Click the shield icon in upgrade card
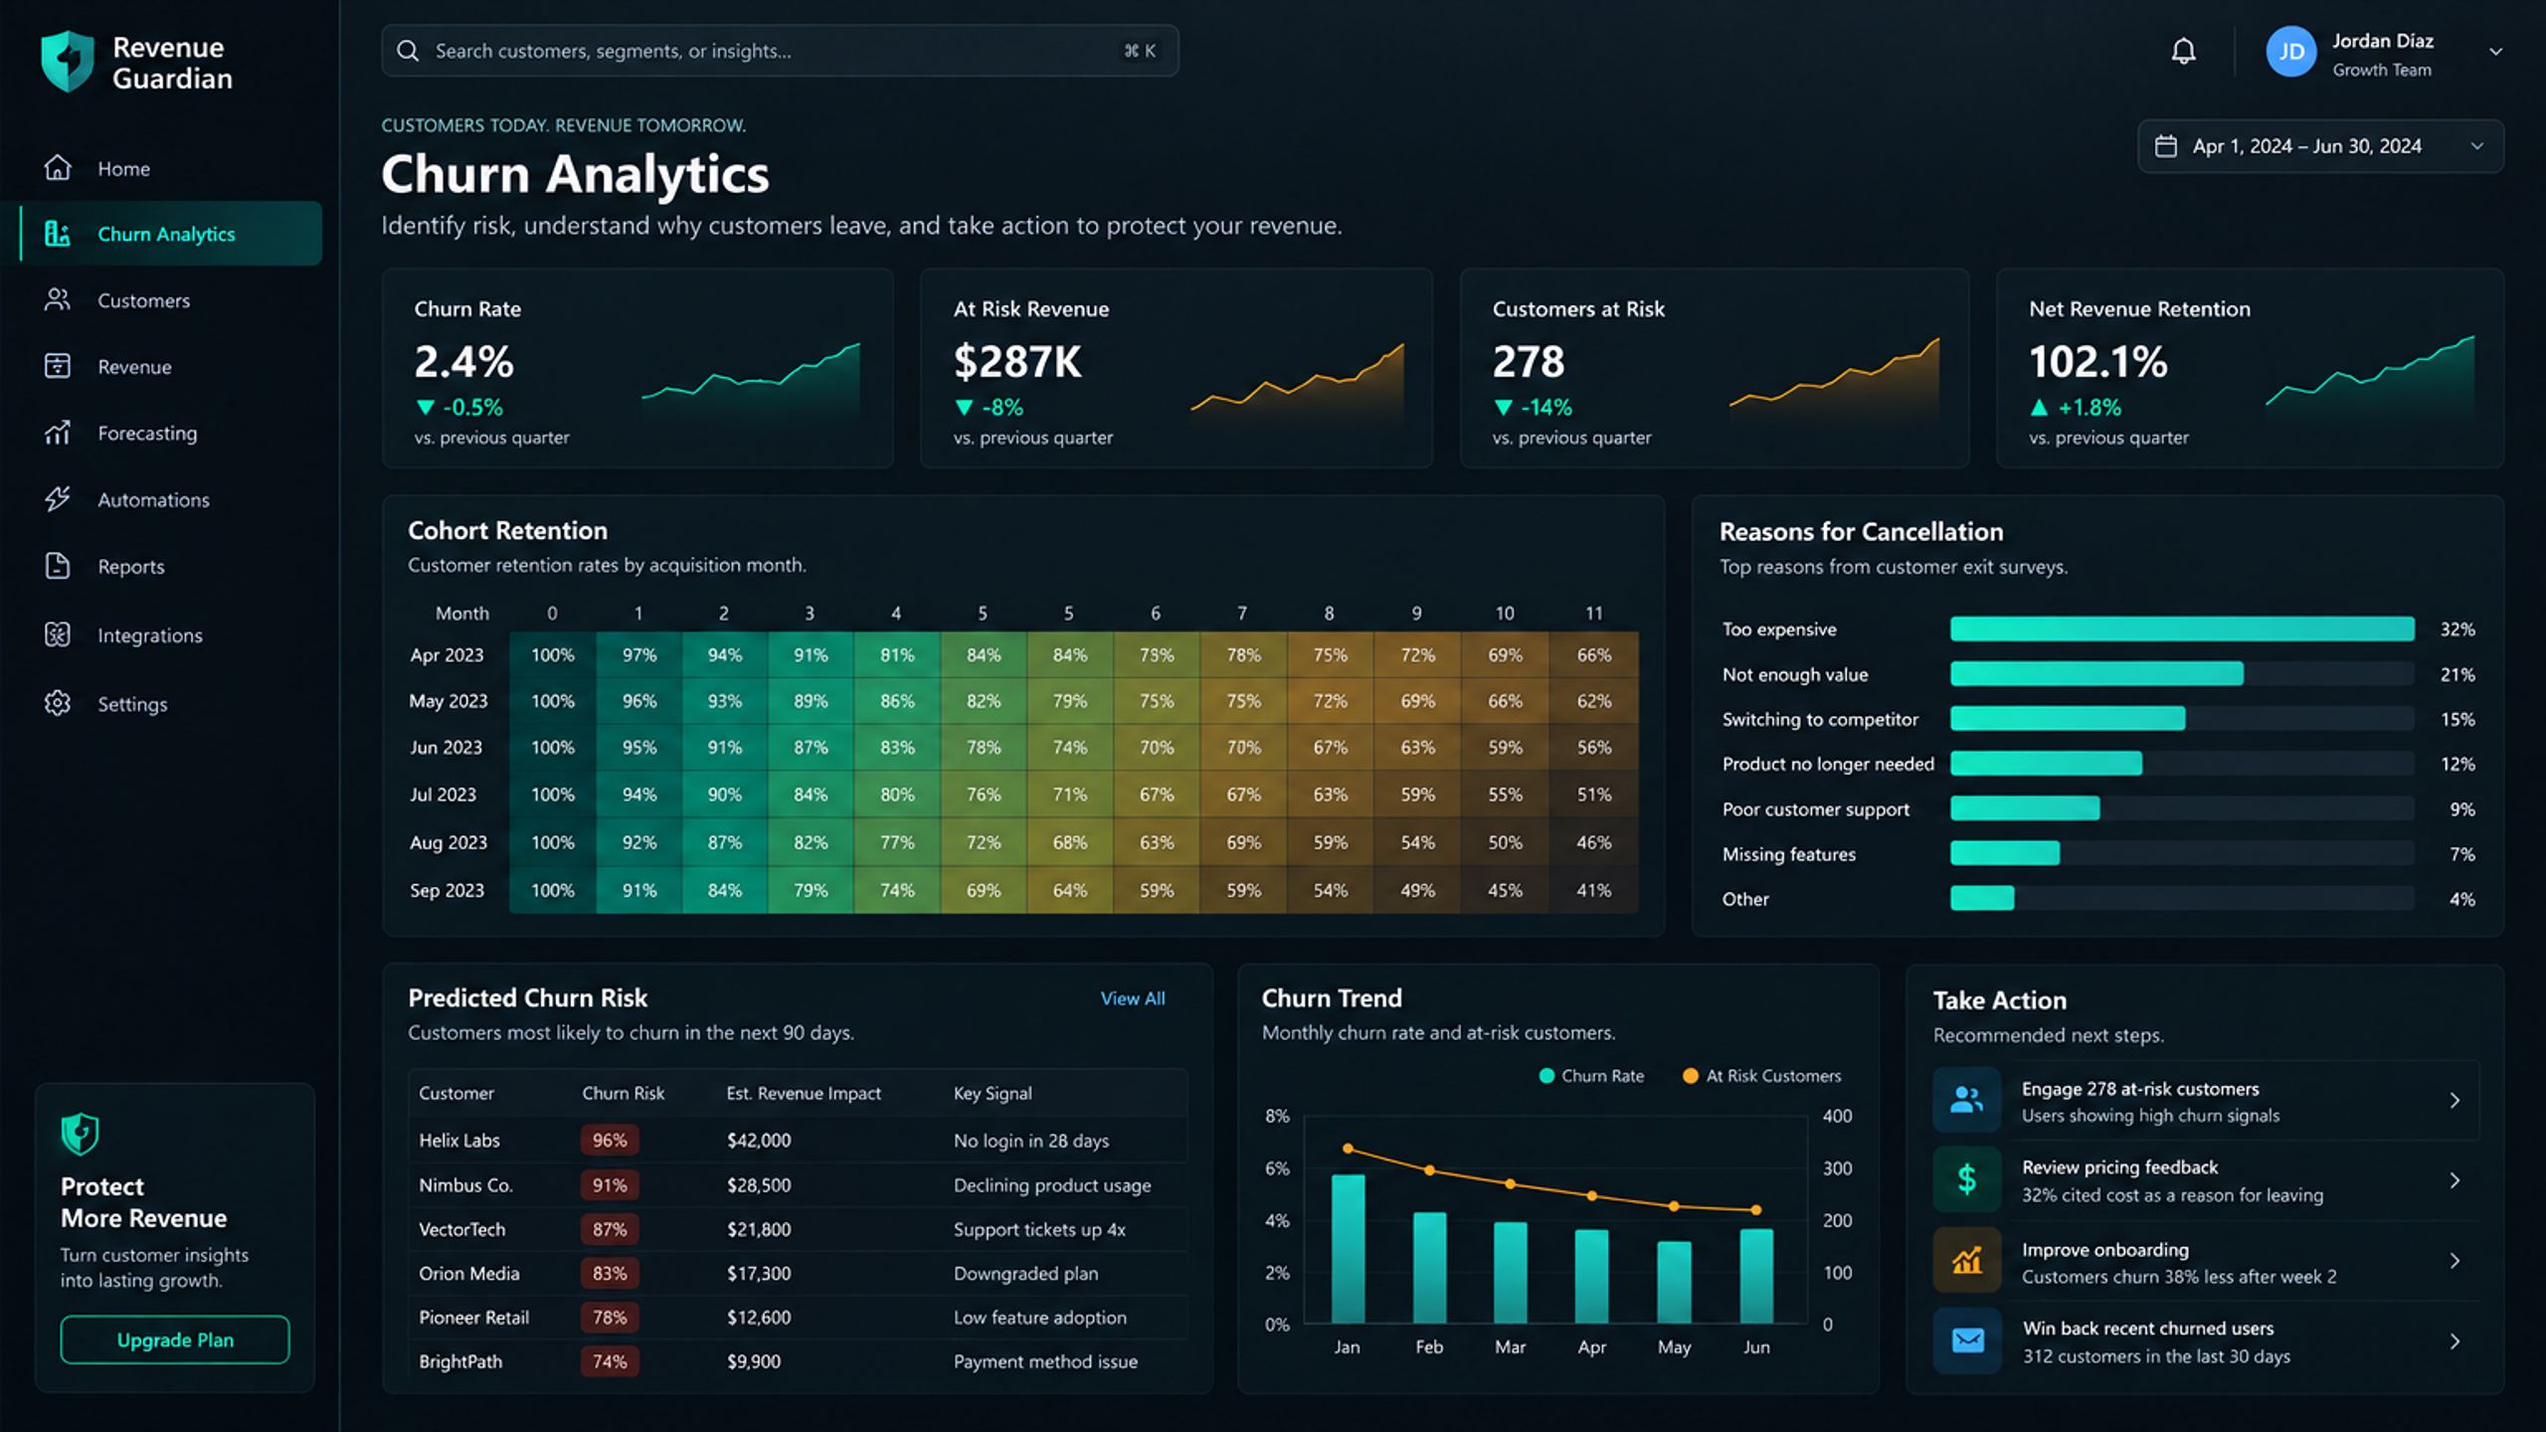The image size is (2546, 1432). pos(80,1134)
